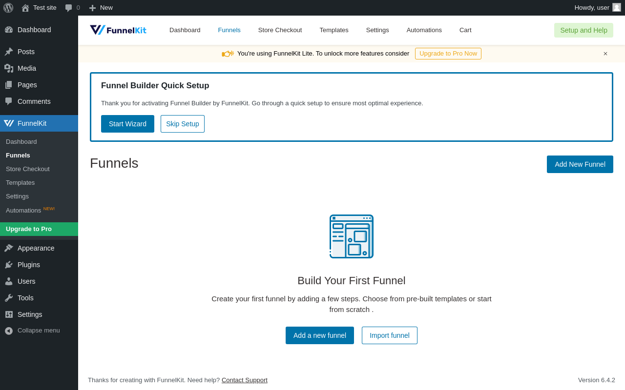Click the Import funnel button

[390, 335]
